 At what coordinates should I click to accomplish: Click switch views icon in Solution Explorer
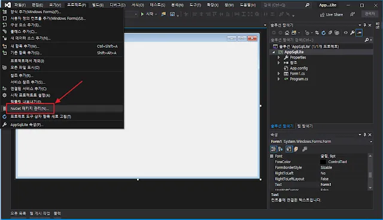pyautogui.click(x=294, y=33)
